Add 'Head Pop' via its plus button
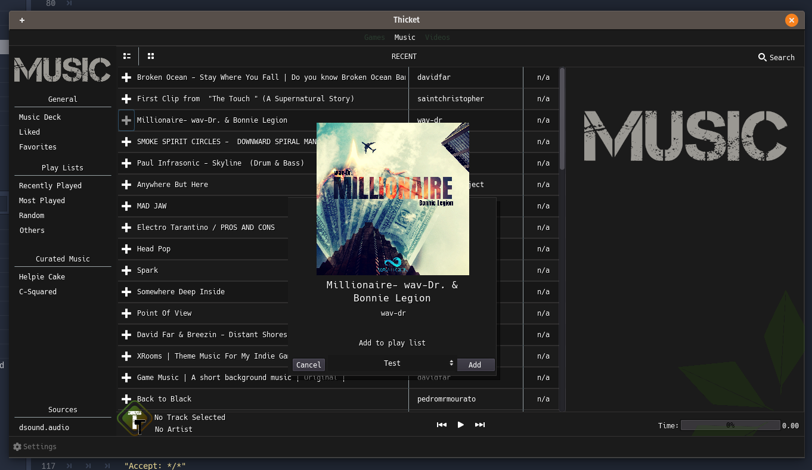This screenshot has height=470, width=812. tap(126, 249)
